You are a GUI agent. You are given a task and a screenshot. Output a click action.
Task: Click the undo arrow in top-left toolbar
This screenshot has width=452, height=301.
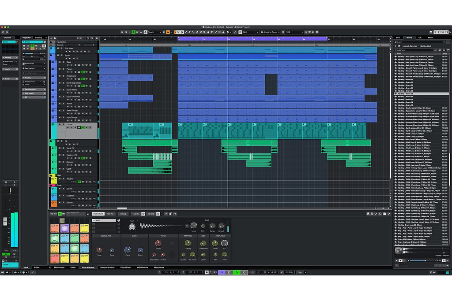pyautogui.click(x=3, y=32)
